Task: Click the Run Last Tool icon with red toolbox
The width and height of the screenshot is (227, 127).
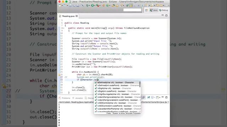Action: click(x=98, y=6)
